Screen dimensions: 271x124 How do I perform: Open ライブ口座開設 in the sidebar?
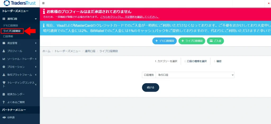(x=12, y=31)
